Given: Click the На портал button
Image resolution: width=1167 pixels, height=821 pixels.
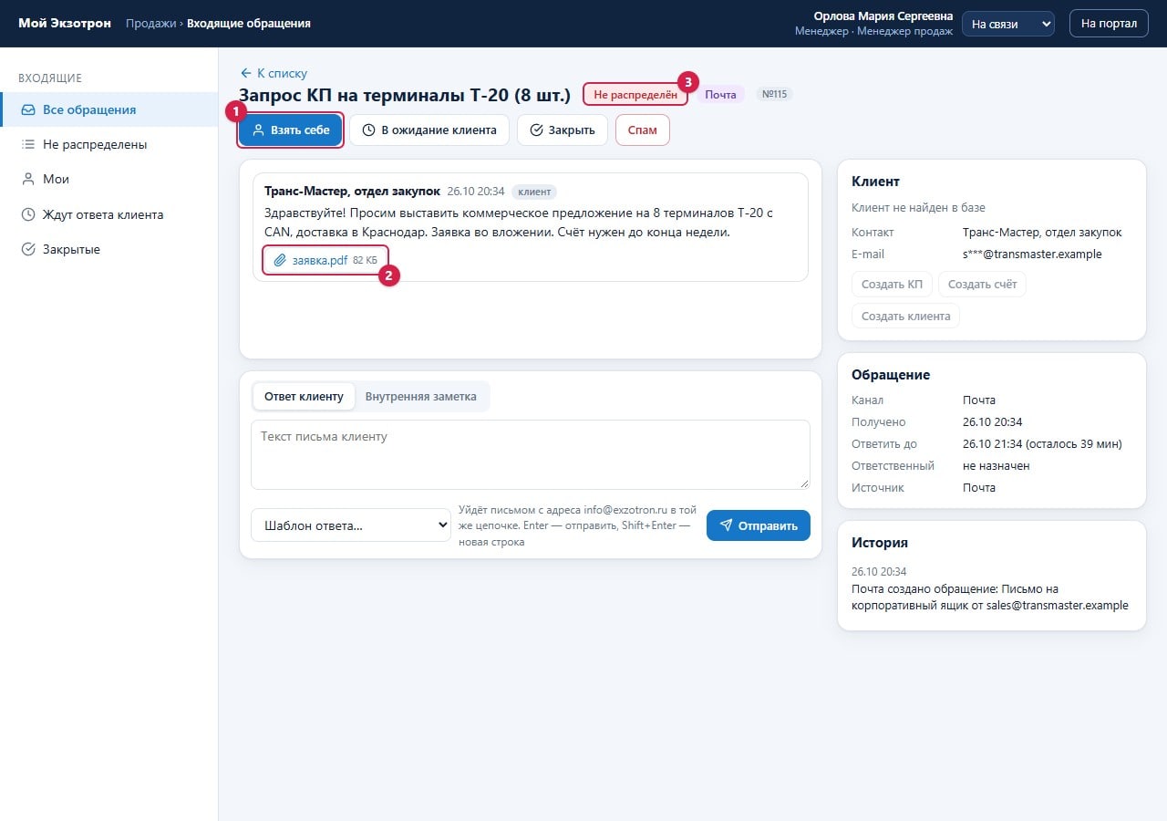Looking at the screenshot, I should [x=1109, y=24].
